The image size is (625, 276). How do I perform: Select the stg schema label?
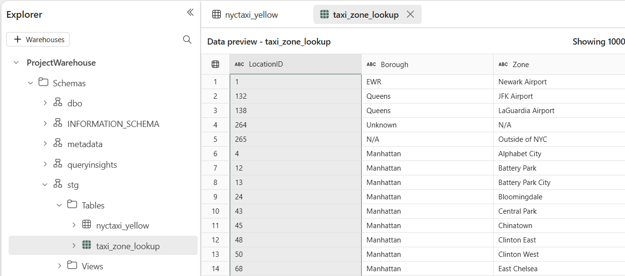tap(73, 184)
